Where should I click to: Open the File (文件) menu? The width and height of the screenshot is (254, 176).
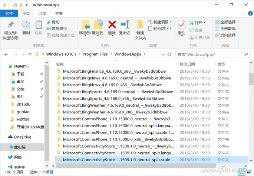point(9,13)
